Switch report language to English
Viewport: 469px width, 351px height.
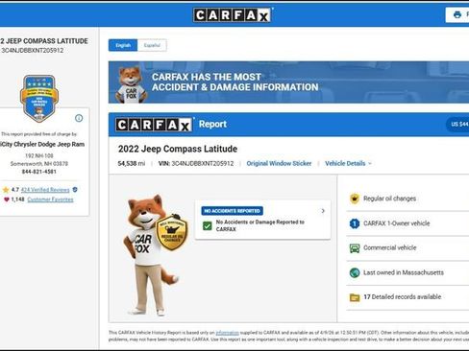click(x=123, y=45)
